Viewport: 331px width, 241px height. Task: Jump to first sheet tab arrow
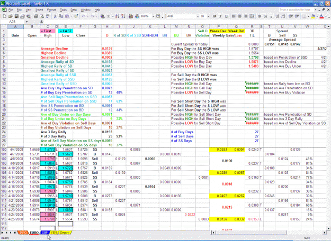point(3,233)
